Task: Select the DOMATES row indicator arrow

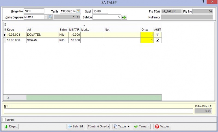Action: click(5, 35)
